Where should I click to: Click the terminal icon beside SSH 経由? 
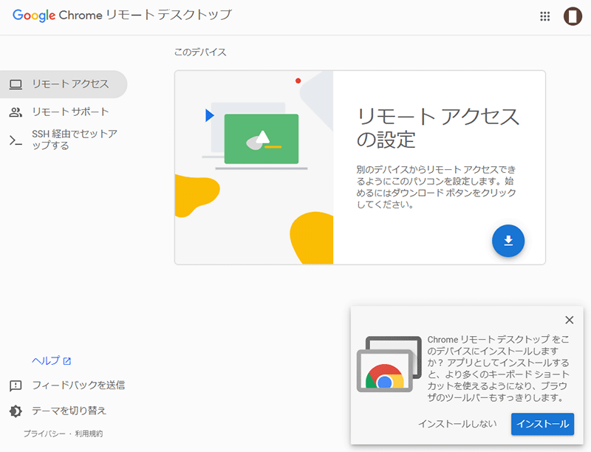pos(16,140)
